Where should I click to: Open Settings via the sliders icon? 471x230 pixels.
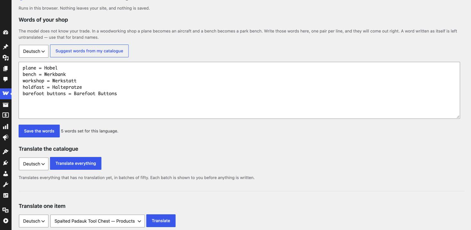point(5,195)
